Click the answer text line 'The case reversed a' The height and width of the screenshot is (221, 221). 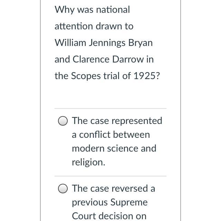coord(113,189)
